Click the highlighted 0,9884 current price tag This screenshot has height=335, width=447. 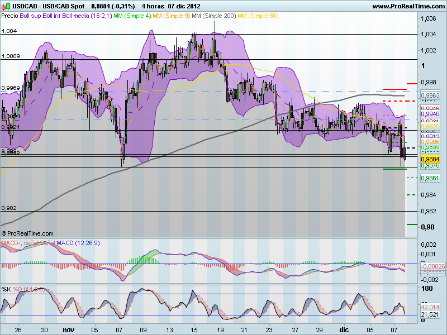click(430, 159)
